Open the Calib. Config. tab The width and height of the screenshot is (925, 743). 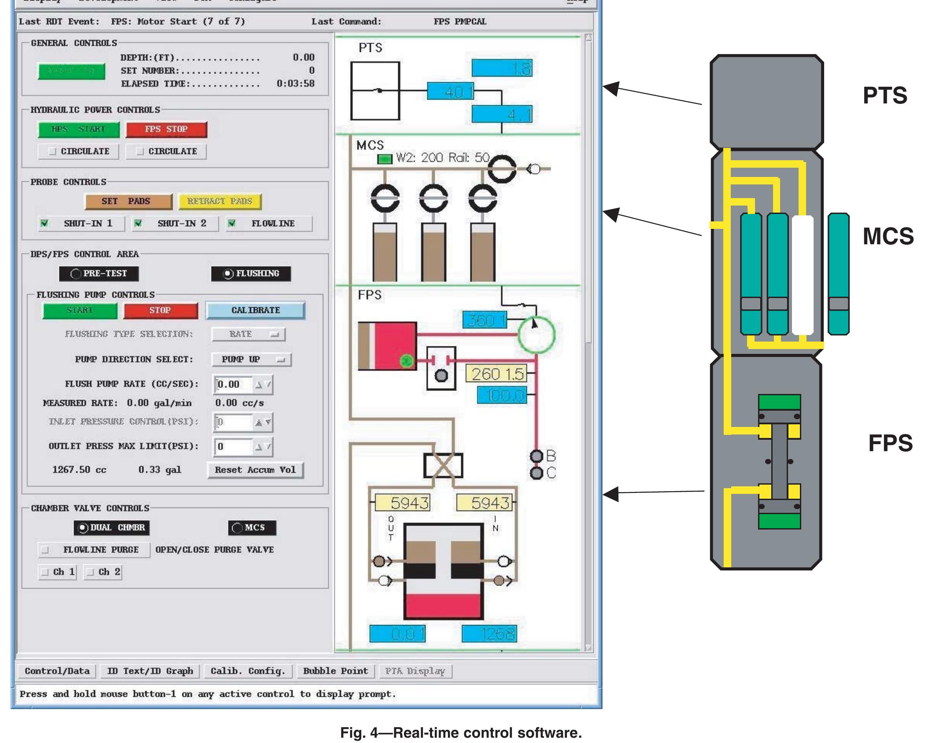tap(248, 671)
